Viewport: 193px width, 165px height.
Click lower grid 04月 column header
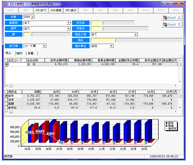click(69, 92)
